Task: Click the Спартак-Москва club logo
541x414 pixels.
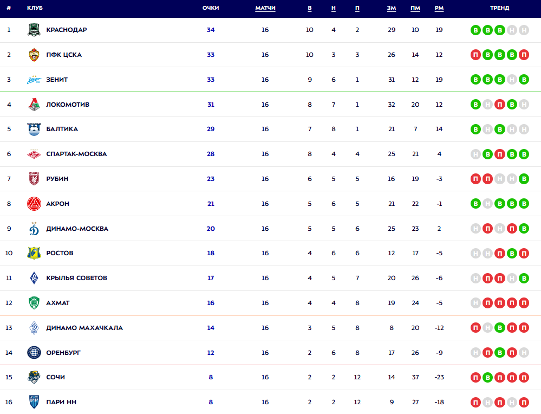Action: tap(34, 154)
